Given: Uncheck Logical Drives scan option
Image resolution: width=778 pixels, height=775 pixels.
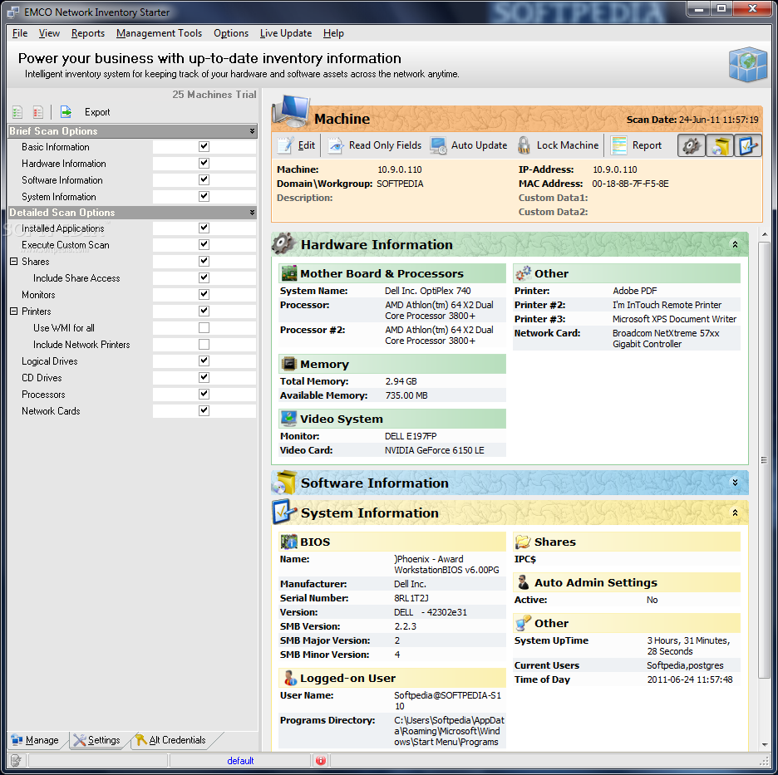Looking at the screenshot, I should coord(204,361).
